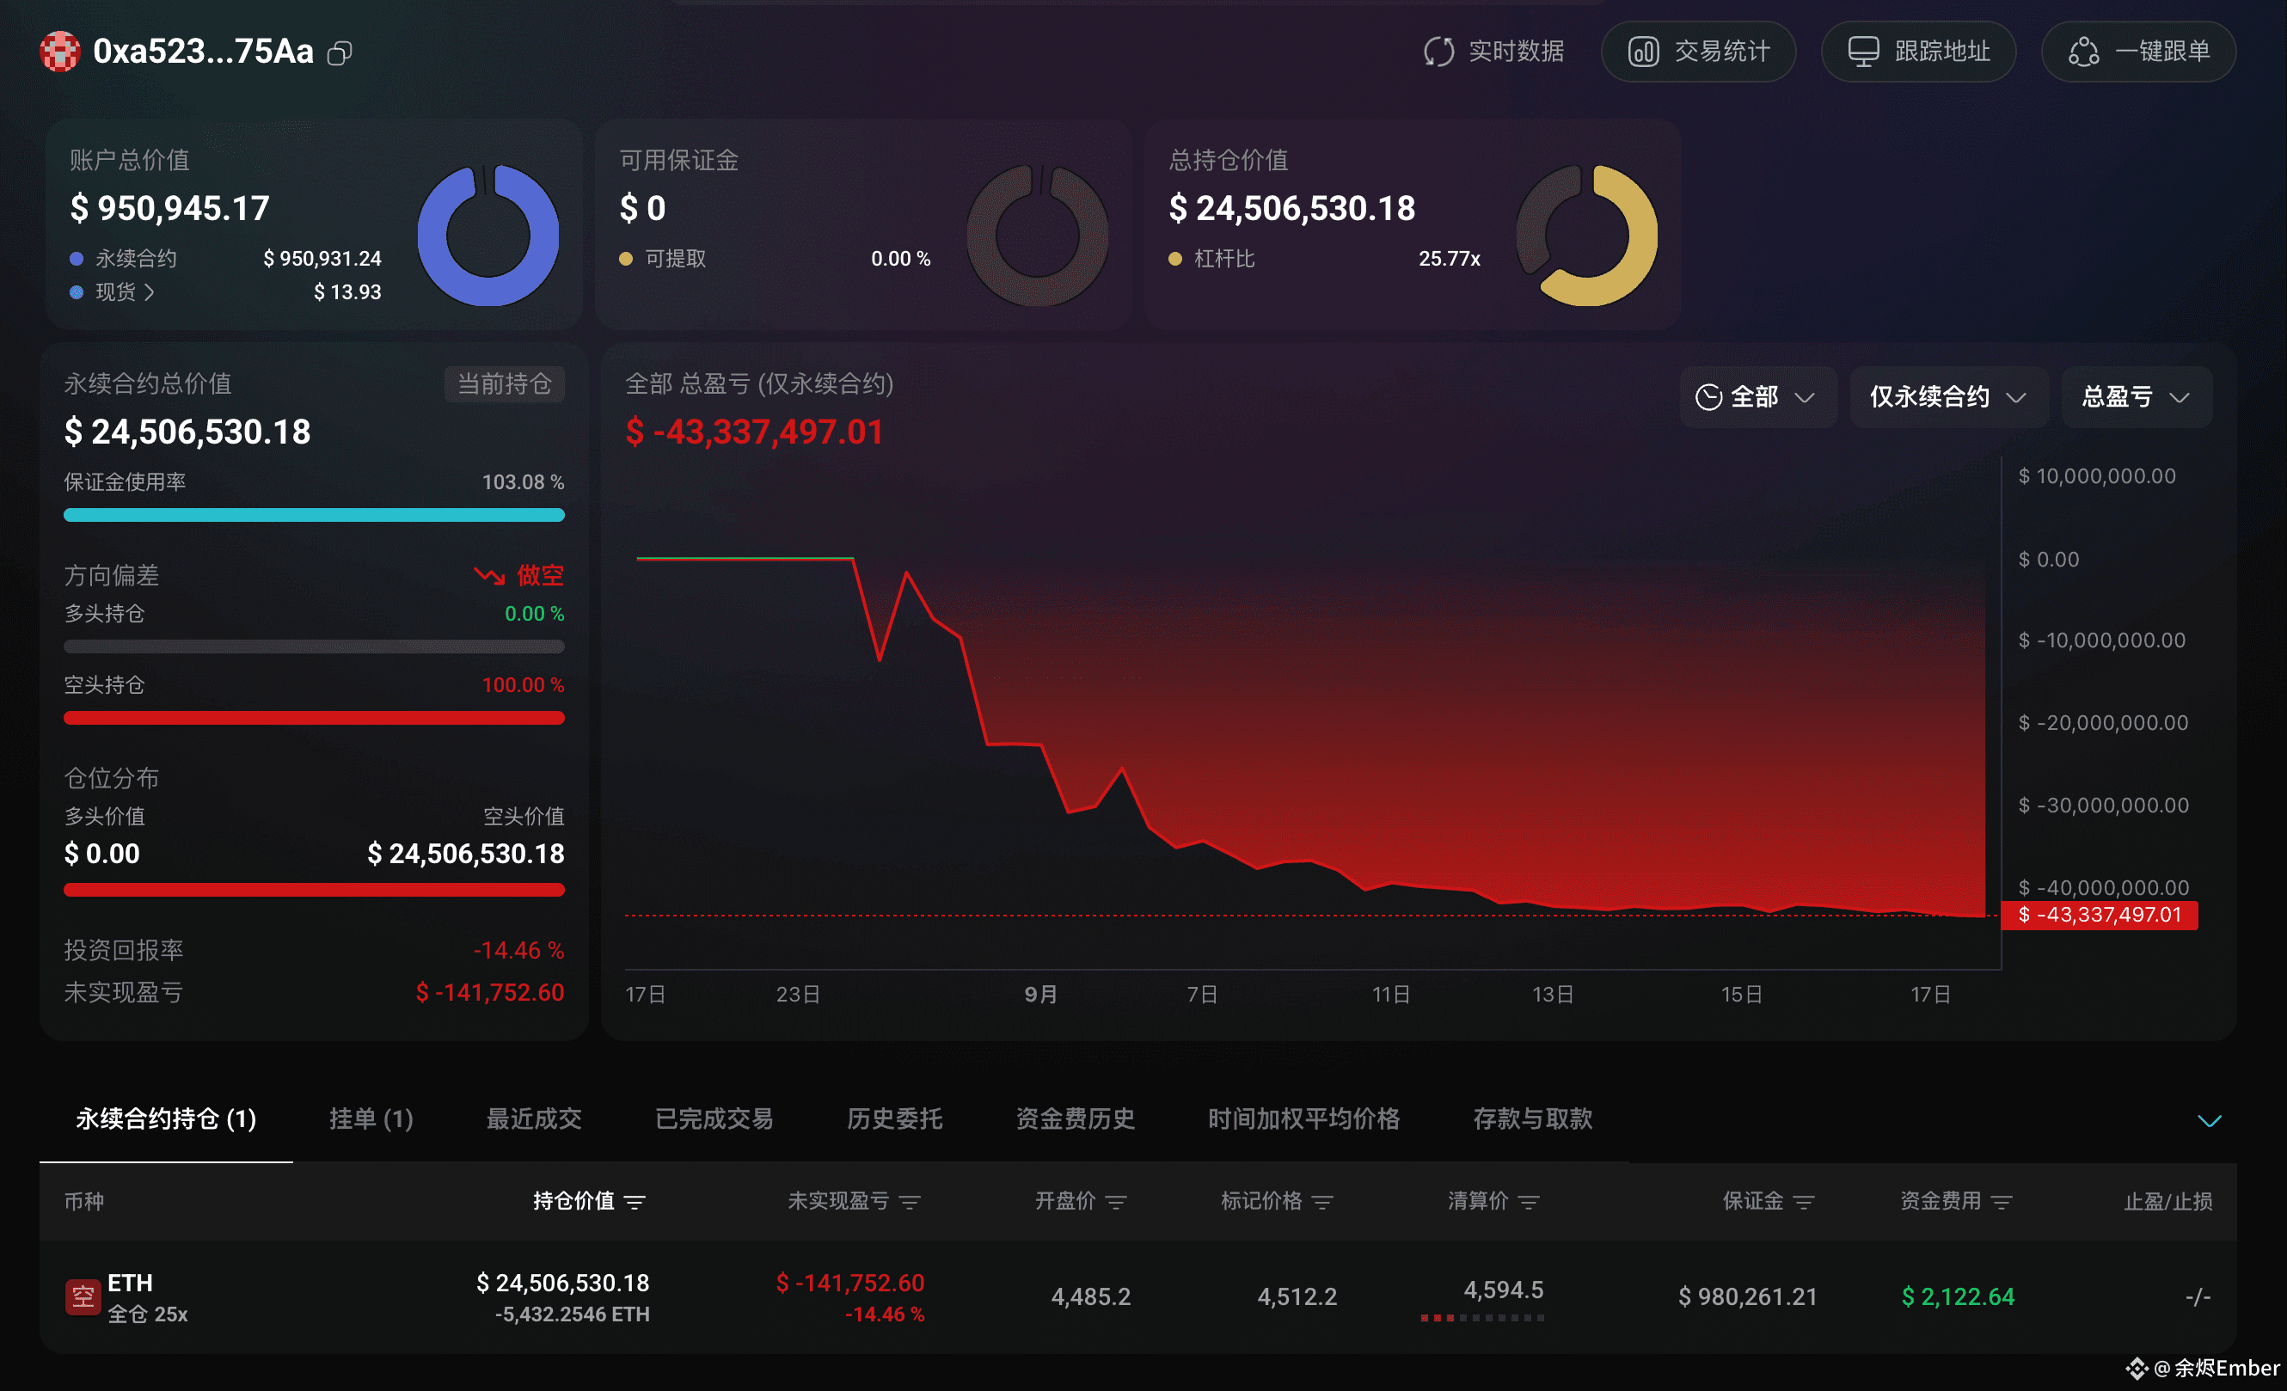Click the ETH 空 short badge icon

(83, 1296)
